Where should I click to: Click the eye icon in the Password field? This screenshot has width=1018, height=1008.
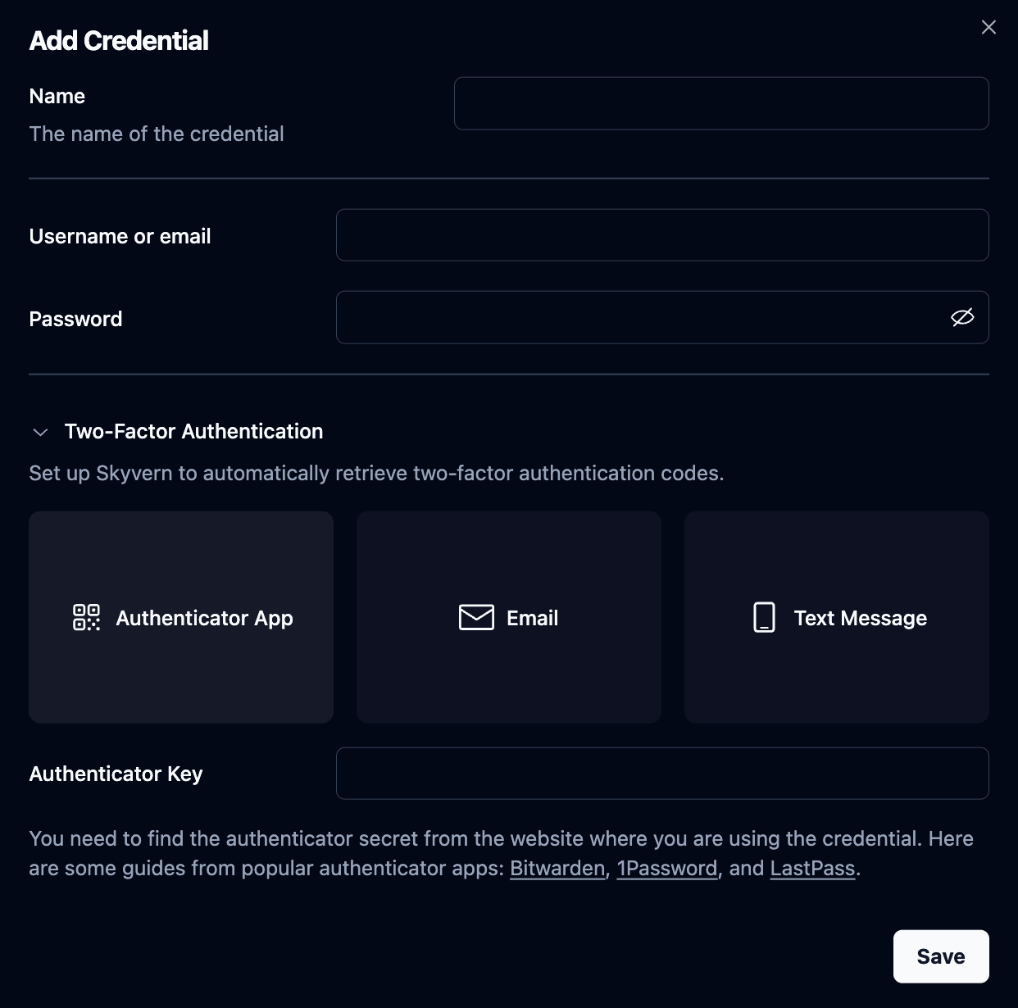pyautogui.click(x=963, y=317)
